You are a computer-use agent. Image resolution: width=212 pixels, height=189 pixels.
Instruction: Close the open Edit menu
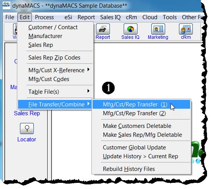[25, 17]
